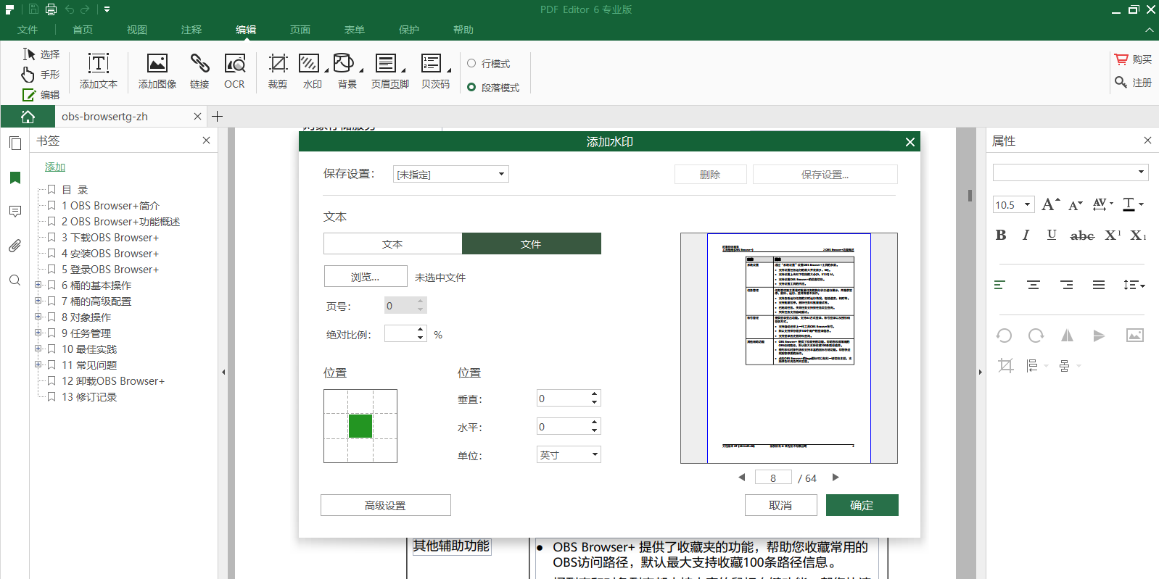Expand the 7 桶的高级配置 bookmark
Image resolution: width=1159 pixels, height=579 pixels.
38,301
